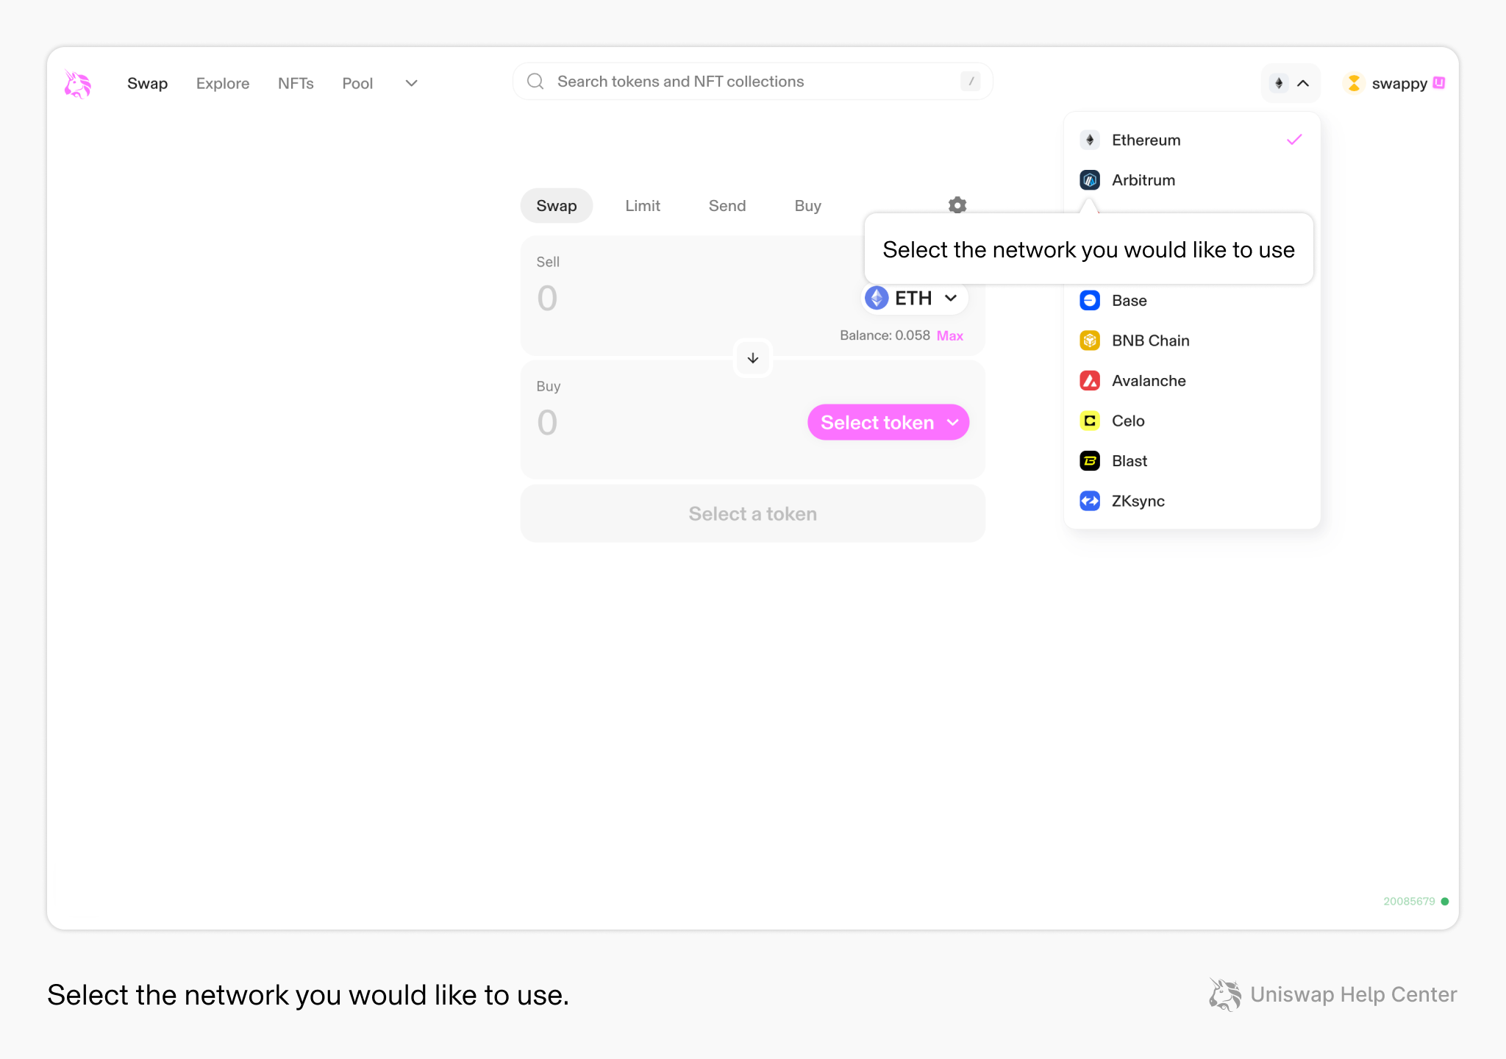The image size is (1506, 1059).
Task: Select the Avalanche network option
Action: [1149, 380]
